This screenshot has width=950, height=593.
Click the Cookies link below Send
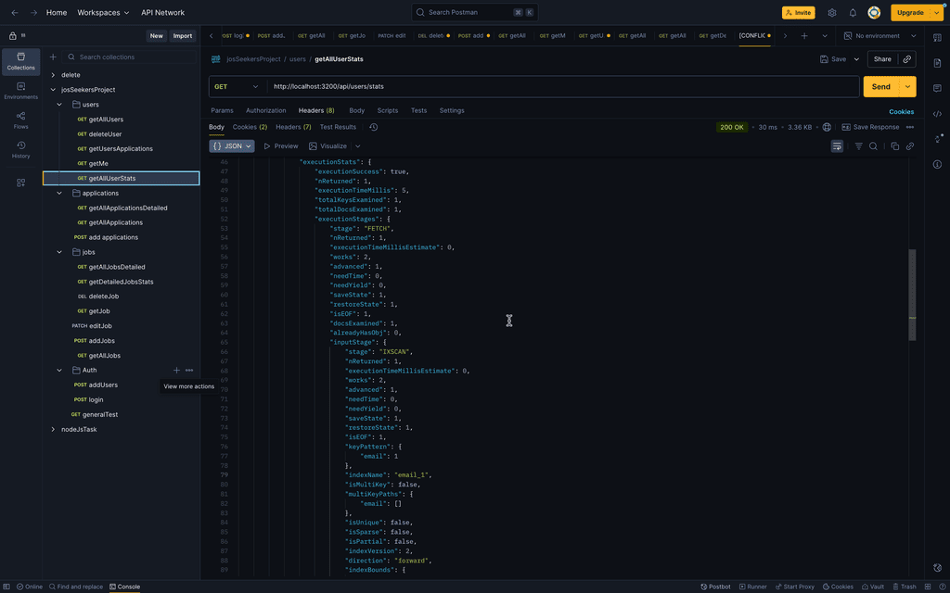901,112
